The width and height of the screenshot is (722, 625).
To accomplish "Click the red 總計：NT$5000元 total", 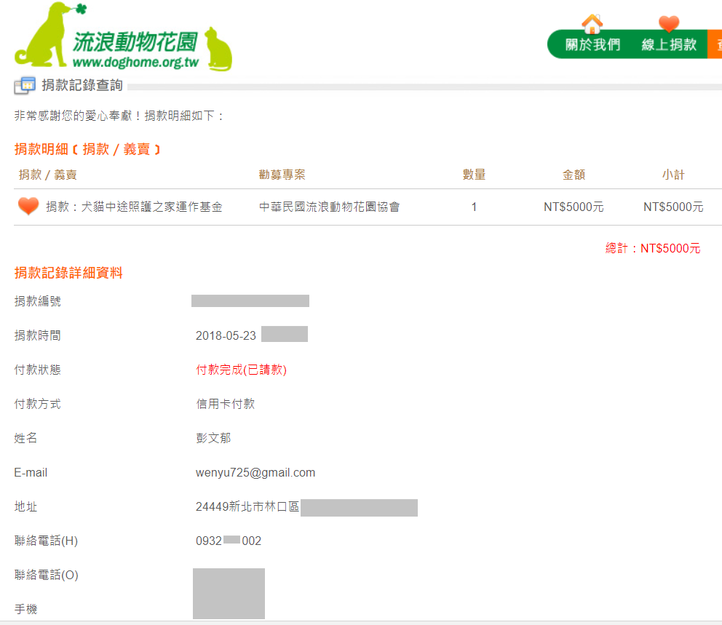I will coord(653,249).
